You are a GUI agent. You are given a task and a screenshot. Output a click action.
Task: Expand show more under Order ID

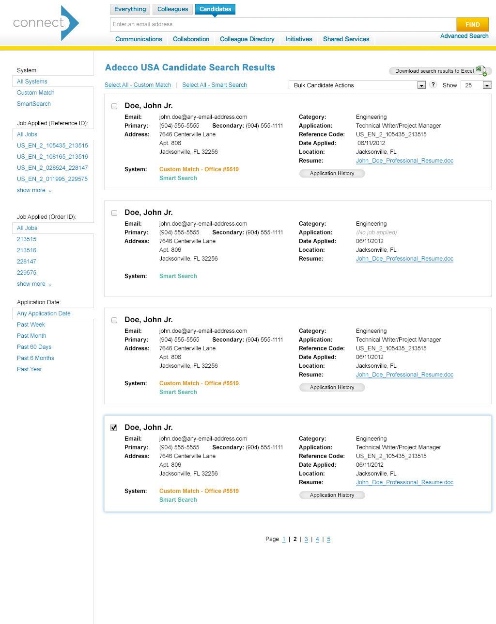tap(34, 284)
